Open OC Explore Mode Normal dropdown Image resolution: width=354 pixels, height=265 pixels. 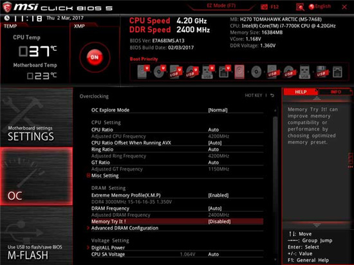[x=218, y=110]
